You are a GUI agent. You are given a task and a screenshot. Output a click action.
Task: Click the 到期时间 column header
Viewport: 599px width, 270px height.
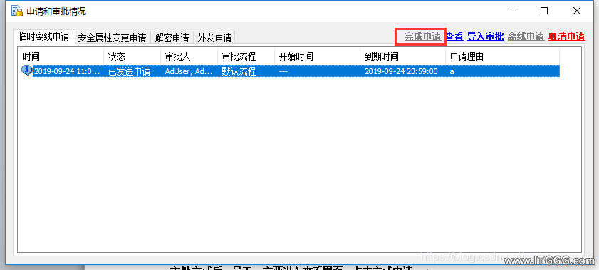tap(402, 56)
